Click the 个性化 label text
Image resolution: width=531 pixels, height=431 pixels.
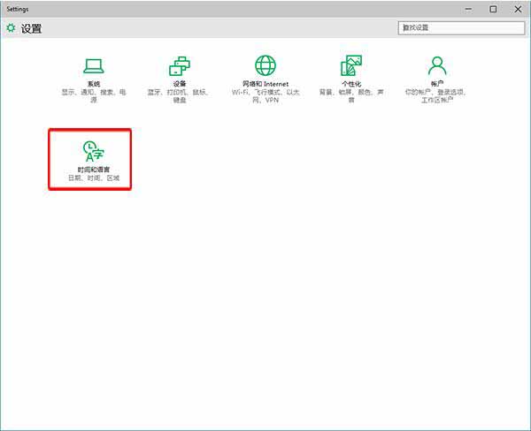351,84
